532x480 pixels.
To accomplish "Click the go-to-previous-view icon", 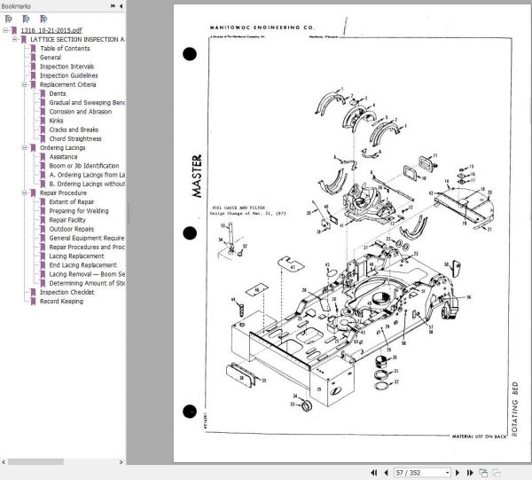I will (483, 473).
